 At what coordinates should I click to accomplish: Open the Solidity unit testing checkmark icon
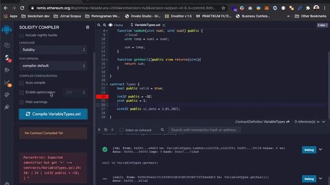pos(7,95)
